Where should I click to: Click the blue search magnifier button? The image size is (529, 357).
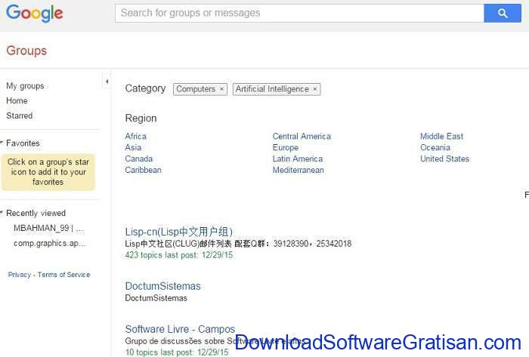pos(502,13)
